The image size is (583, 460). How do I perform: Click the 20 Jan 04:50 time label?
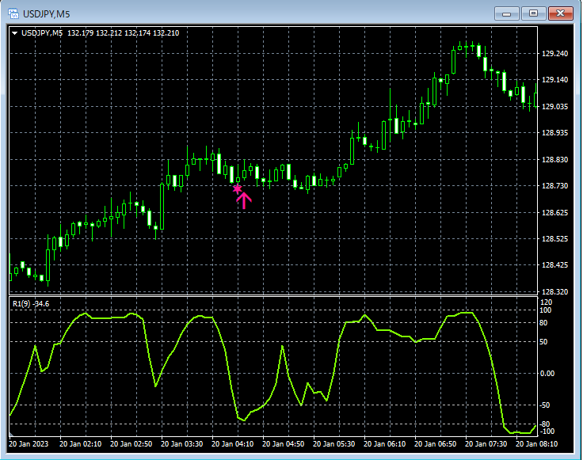(284, 443)
